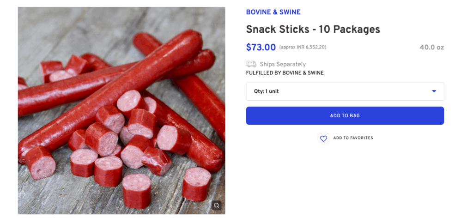This screenshot has height=223, width=473.
Task: Click the approx INR 6,552.20 conversion text
Action: coord(303,47)
